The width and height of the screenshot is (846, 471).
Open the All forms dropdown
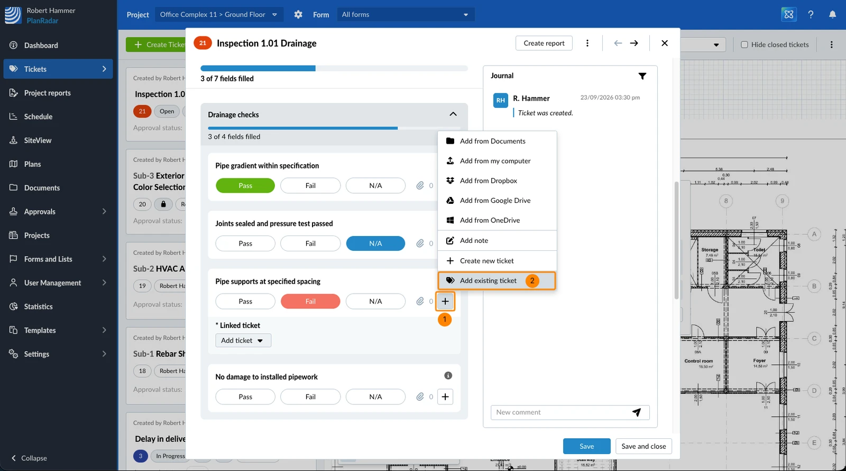point(405,15)
